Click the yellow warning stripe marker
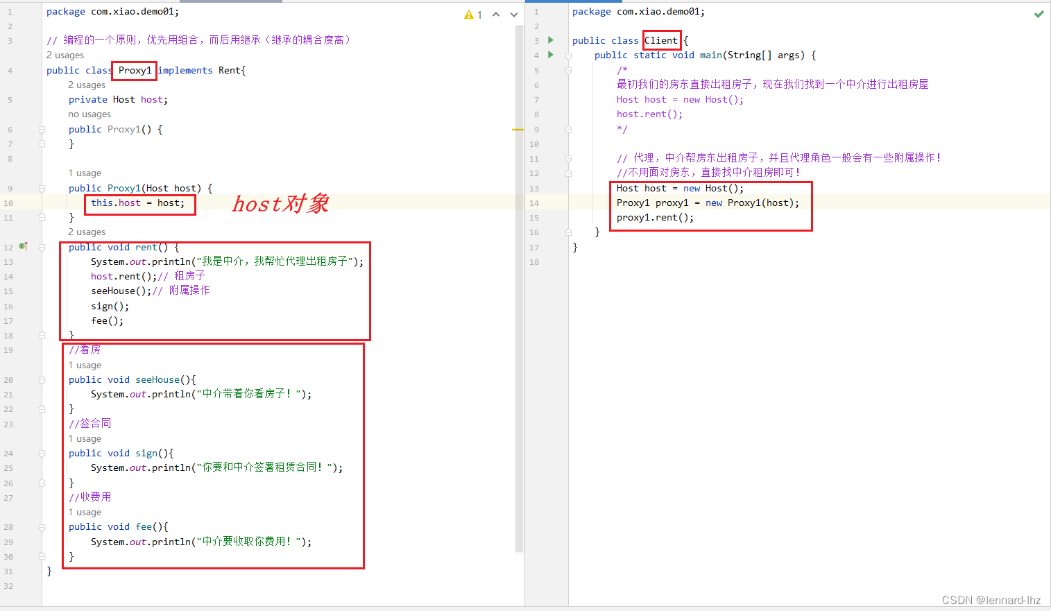 click(518, 130)
